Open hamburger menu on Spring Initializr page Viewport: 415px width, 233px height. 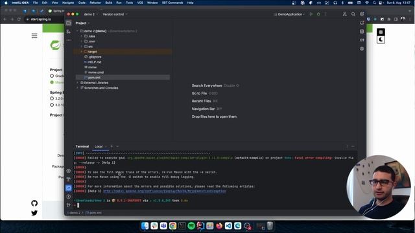coord(34,36)
